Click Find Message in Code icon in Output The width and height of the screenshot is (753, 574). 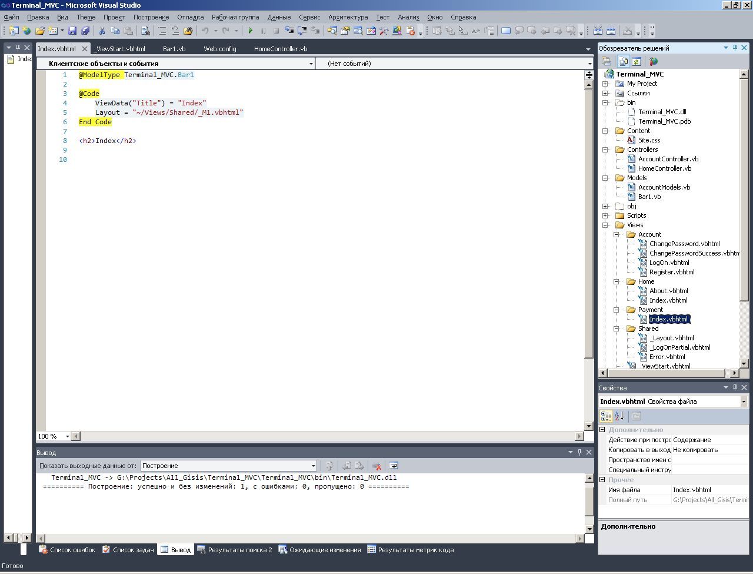[x=329, y=466]
